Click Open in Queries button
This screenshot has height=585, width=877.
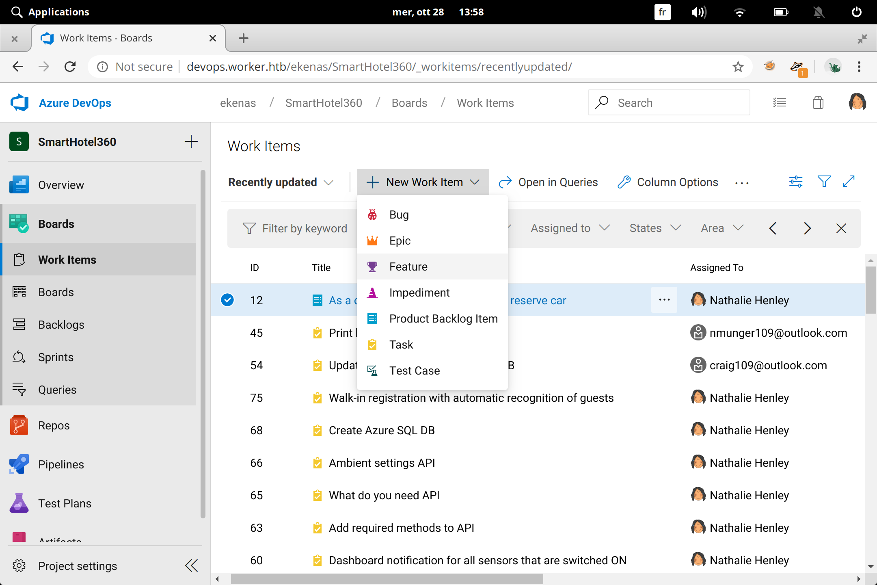pyautogui.click(x=548, y=182)
